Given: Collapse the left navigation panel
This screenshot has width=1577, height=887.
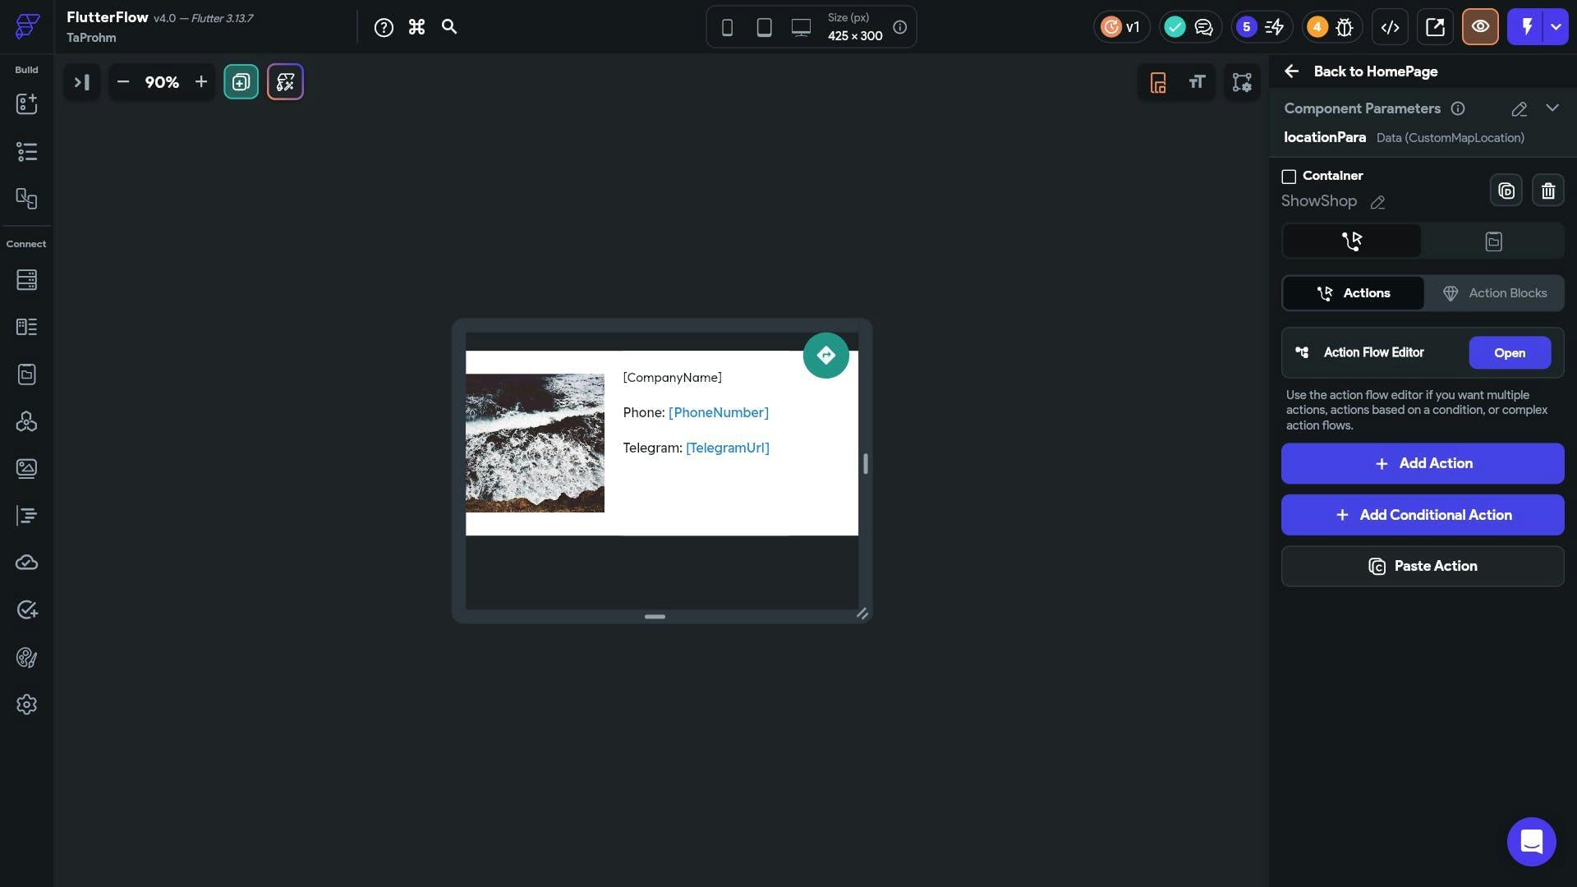Looking at the screenshot, I should coord(81,82).
